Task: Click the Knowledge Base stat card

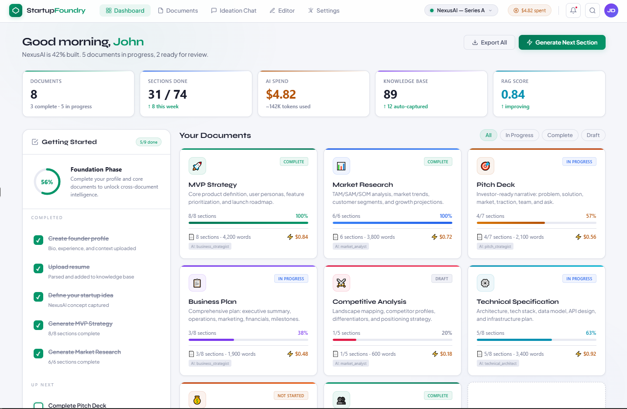Action: coord(431,94)
